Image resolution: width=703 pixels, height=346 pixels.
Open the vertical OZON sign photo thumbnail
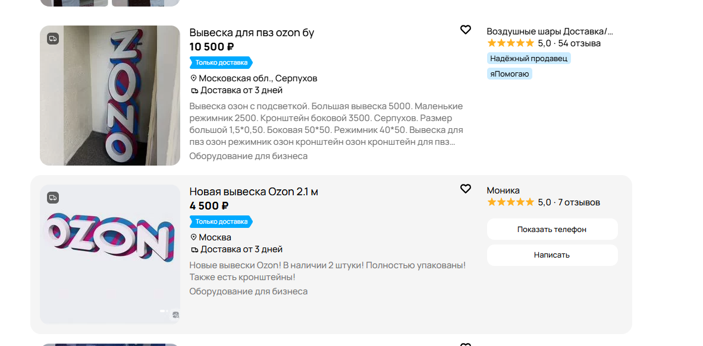tap(110, 96)
